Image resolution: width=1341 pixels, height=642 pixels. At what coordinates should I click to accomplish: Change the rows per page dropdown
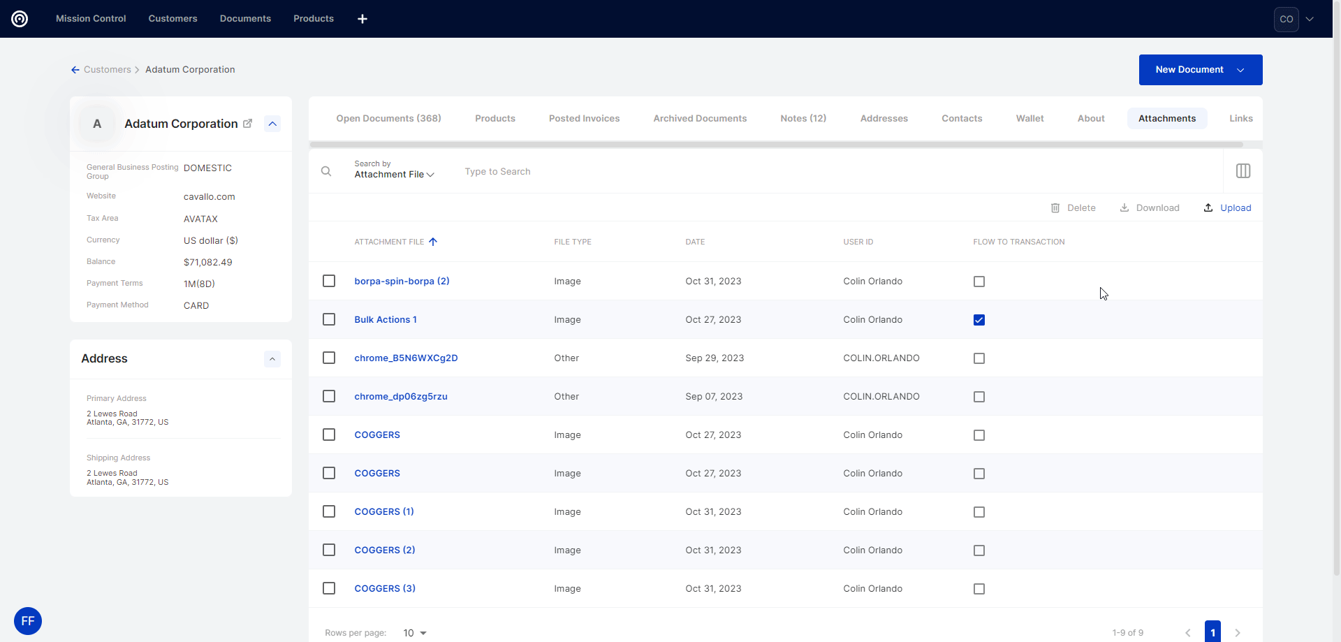(x=414, y=633)
